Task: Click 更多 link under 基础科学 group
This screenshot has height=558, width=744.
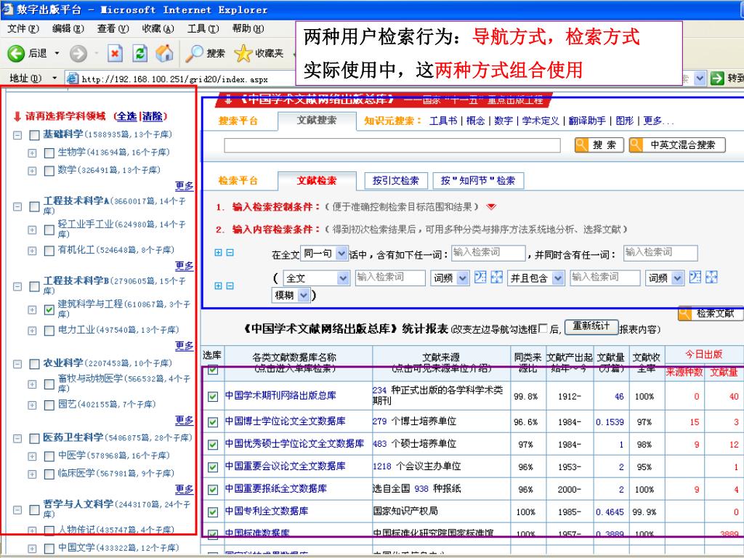Action: pyautogui.click(x=184, y=185)
